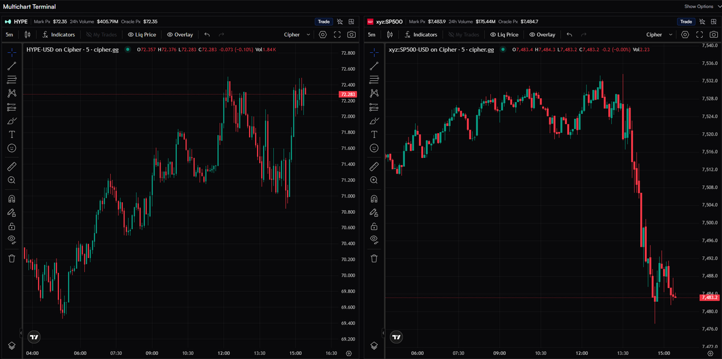
Task: Select the trend line tool in SP500 chart
Action: pos(374,65)
